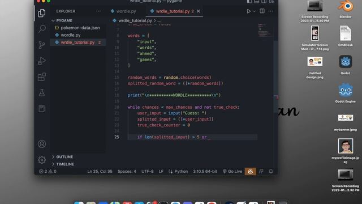
Task: Open wordle.py in Explorer
Action: (70, 35)
